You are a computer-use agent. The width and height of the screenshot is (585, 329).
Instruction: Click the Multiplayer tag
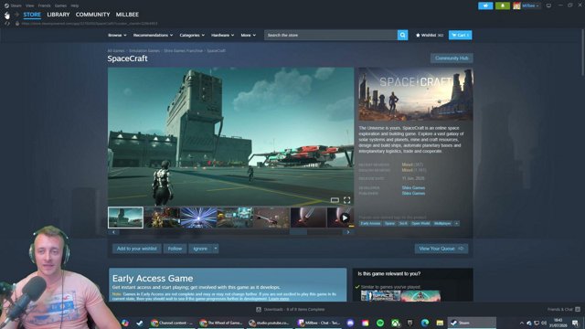(x=442, y=223)
